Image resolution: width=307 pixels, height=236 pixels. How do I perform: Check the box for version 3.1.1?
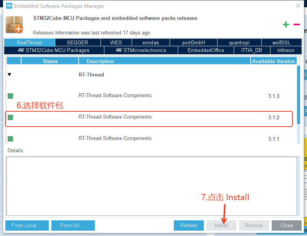(10, 139)
